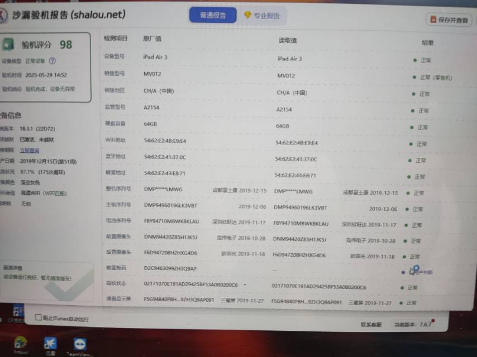Click A2154 in the 原厂值 column

151,108
